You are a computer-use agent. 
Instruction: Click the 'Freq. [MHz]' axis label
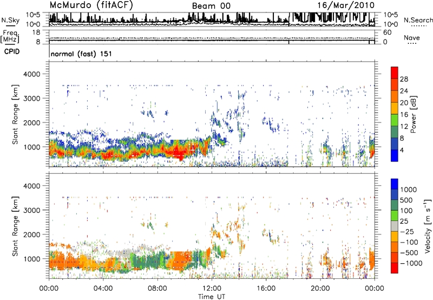point(10,37)
